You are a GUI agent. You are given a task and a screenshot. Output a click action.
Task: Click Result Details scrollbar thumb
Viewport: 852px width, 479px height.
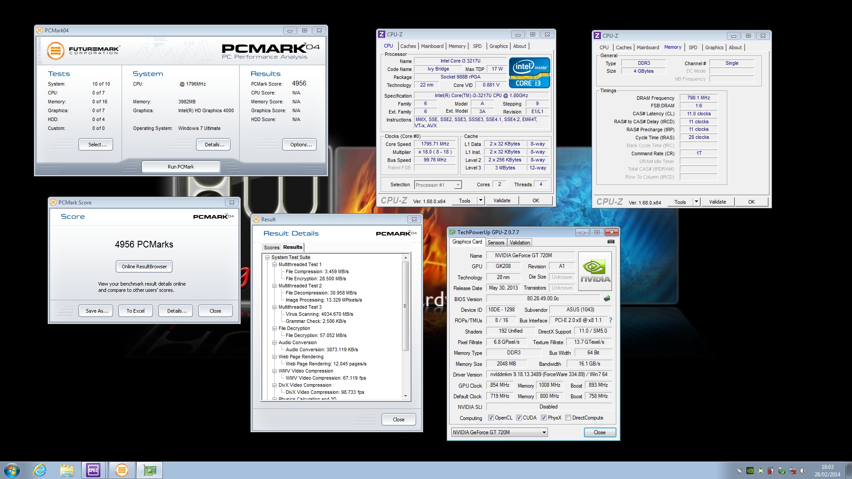[405, 306]
